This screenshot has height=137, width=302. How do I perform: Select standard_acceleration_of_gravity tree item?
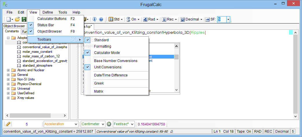tap(45, 61)
